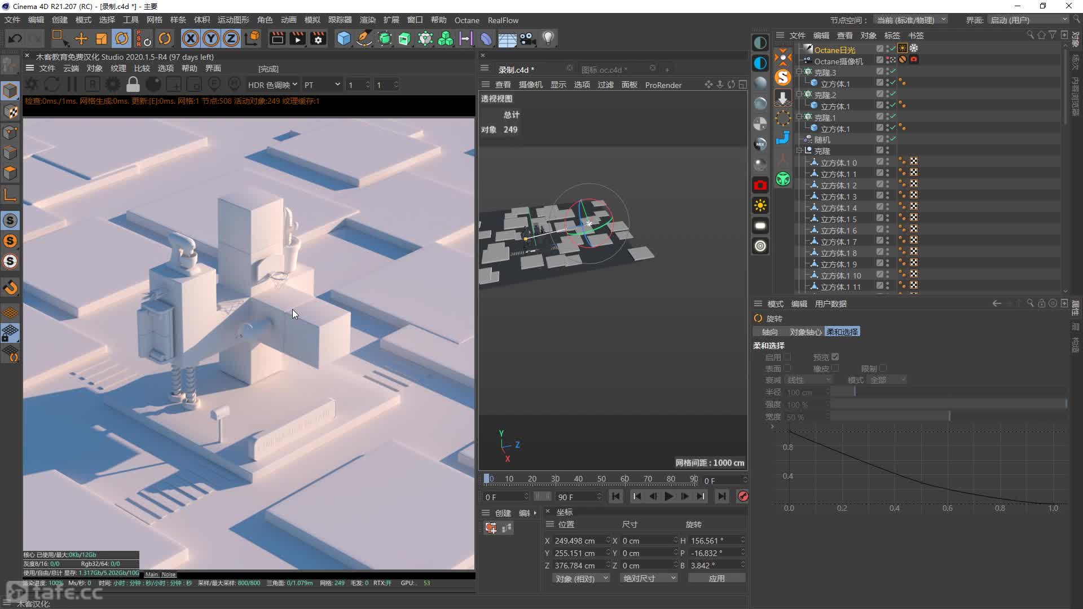Click the red Octane camera icon in the side palette

(x=760, y=185)
